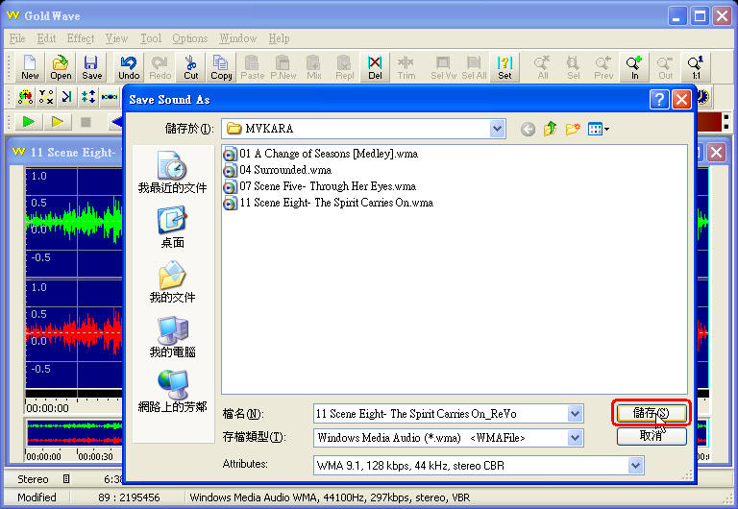This screenshot has height=509, width=738.
Task: Click the Open file toolbar icon
Action: (x=61, y=67)
